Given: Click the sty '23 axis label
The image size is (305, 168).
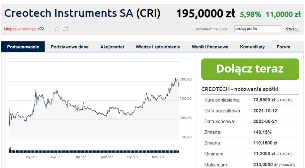Looking at the screenshot, I should pyautogui.click(x=132, y=157).
